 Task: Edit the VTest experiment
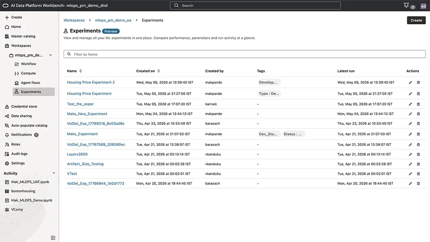(410, 174)
